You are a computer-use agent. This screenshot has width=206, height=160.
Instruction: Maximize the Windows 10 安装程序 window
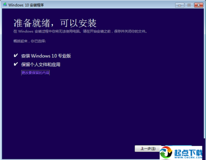tap(189, 5)
